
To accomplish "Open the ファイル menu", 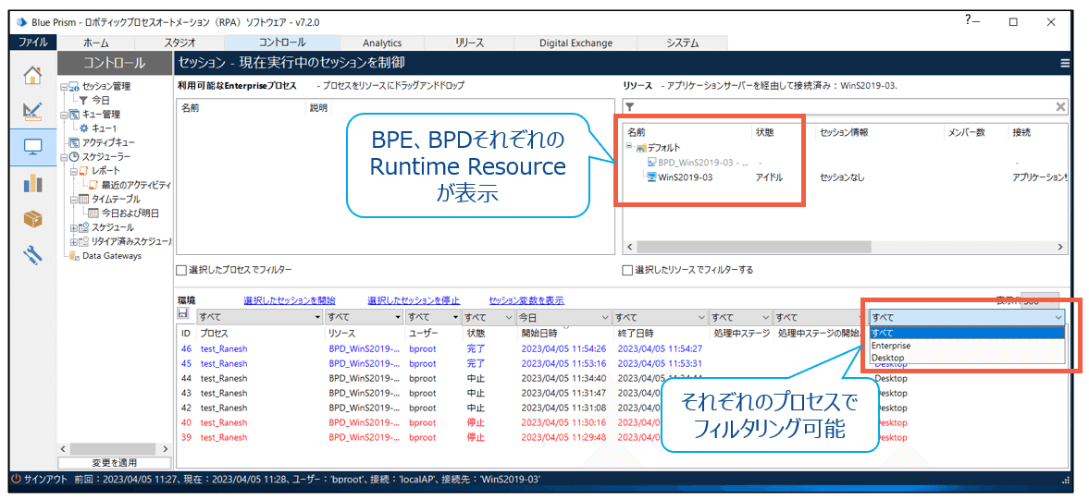I will [x=33, y=43].
